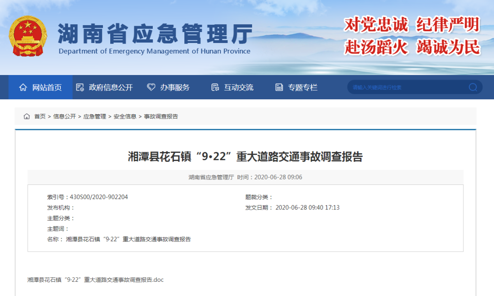The width and height of the screenshot is (494, 296).
Task: Click the 专题专栏 document icon
Action: click(x=279, y=87)
